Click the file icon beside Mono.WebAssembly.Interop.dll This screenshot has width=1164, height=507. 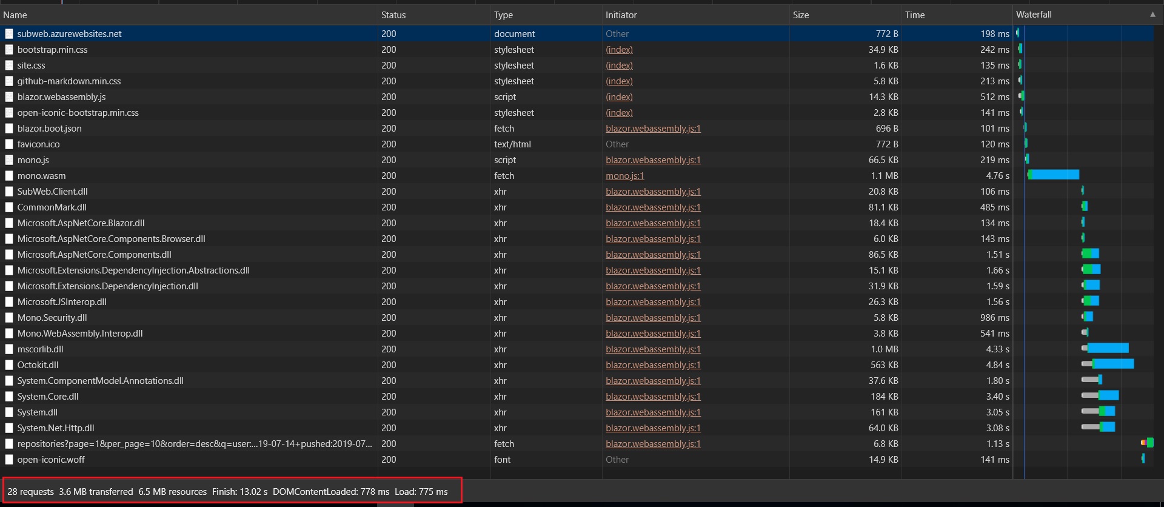9,334
